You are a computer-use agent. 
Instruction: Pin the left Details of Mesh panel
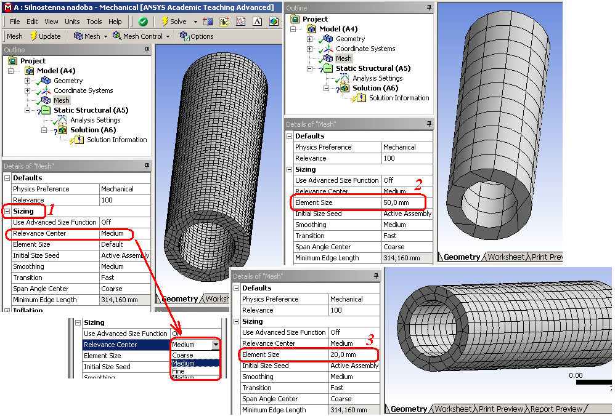click(147, 166)
